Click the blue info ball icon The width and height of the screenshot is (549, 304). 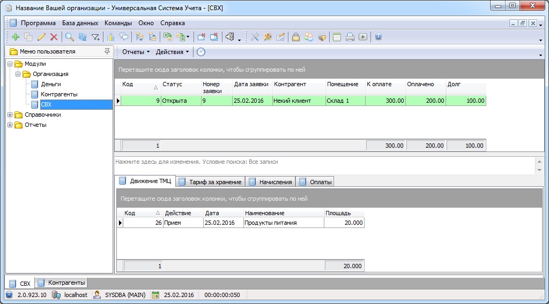(379, 37)
